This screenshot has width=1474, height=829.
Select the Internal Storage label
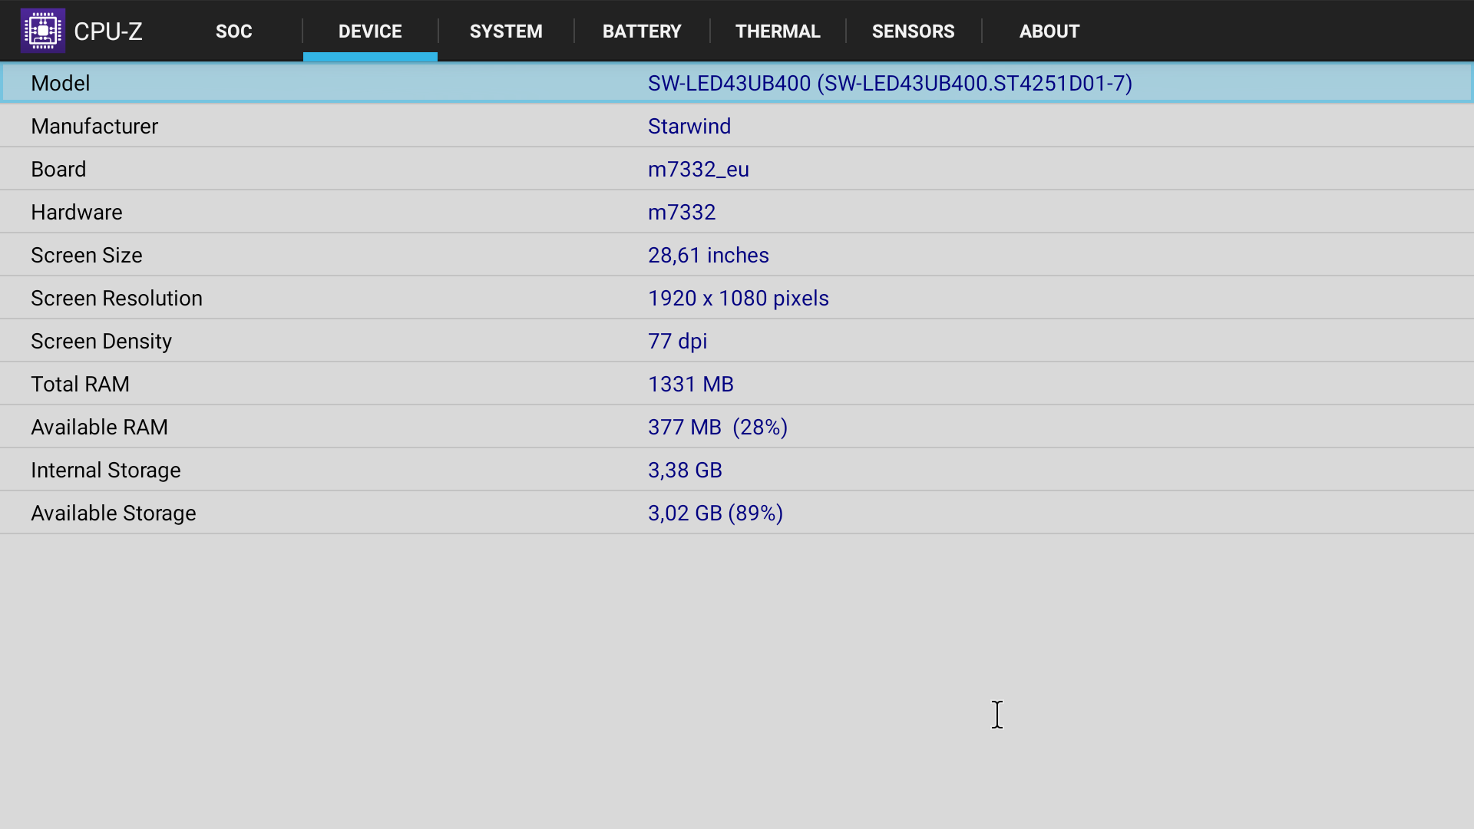point(106,470)
